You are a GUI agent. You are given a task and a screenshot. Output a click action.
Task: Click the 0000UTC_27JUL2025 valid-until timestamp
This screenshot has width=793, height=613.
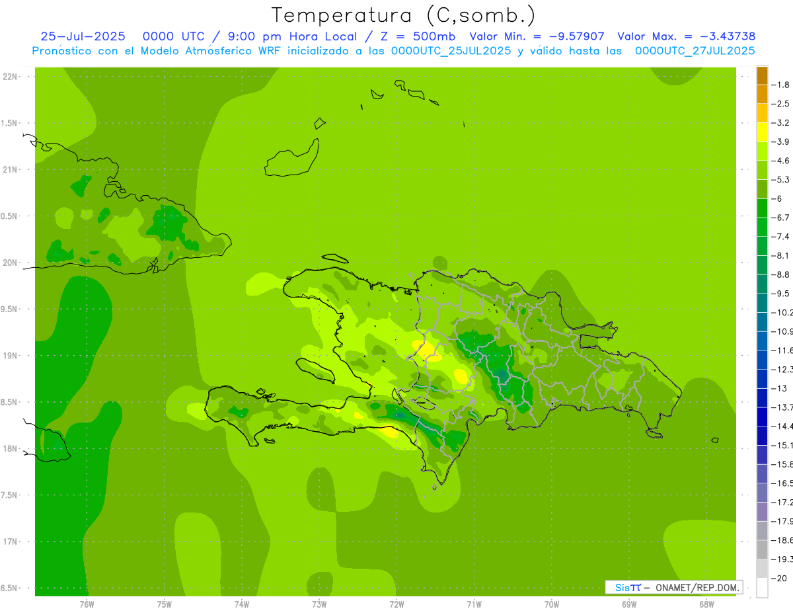click(x=695, y=50)
